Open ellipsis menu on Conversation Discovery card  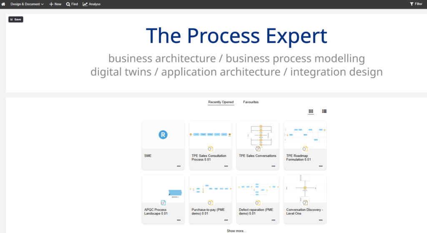click(x=321, y=220)
